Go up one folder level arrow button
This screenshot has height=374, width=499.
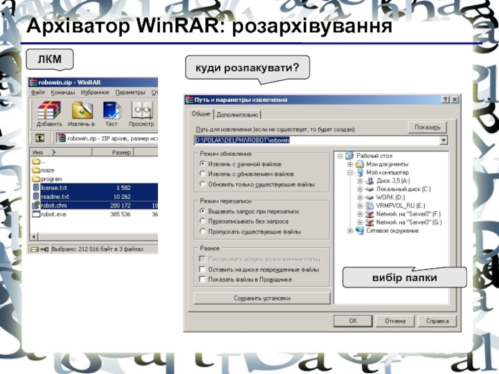(x=40, y=138)
